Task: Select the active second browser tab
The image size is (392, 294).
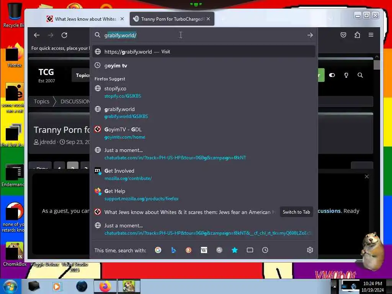Action: pos(172,19)
